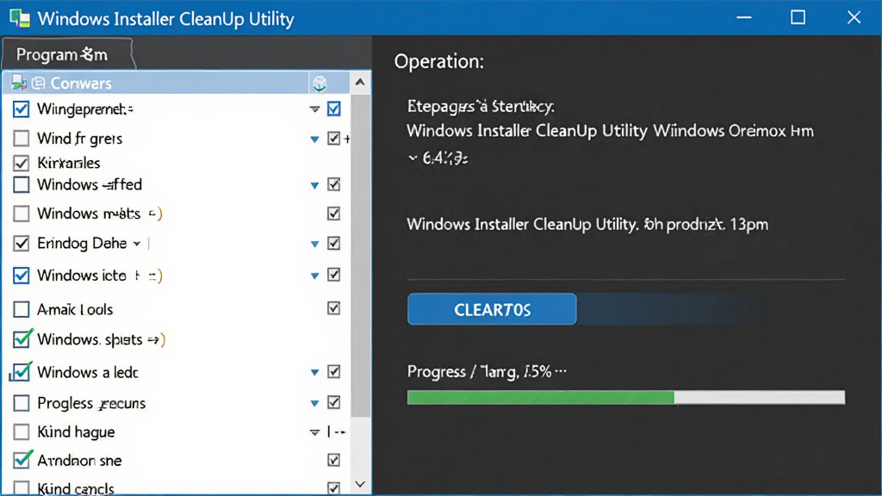Check the Progless precuns left checkbox

(22, 403)
